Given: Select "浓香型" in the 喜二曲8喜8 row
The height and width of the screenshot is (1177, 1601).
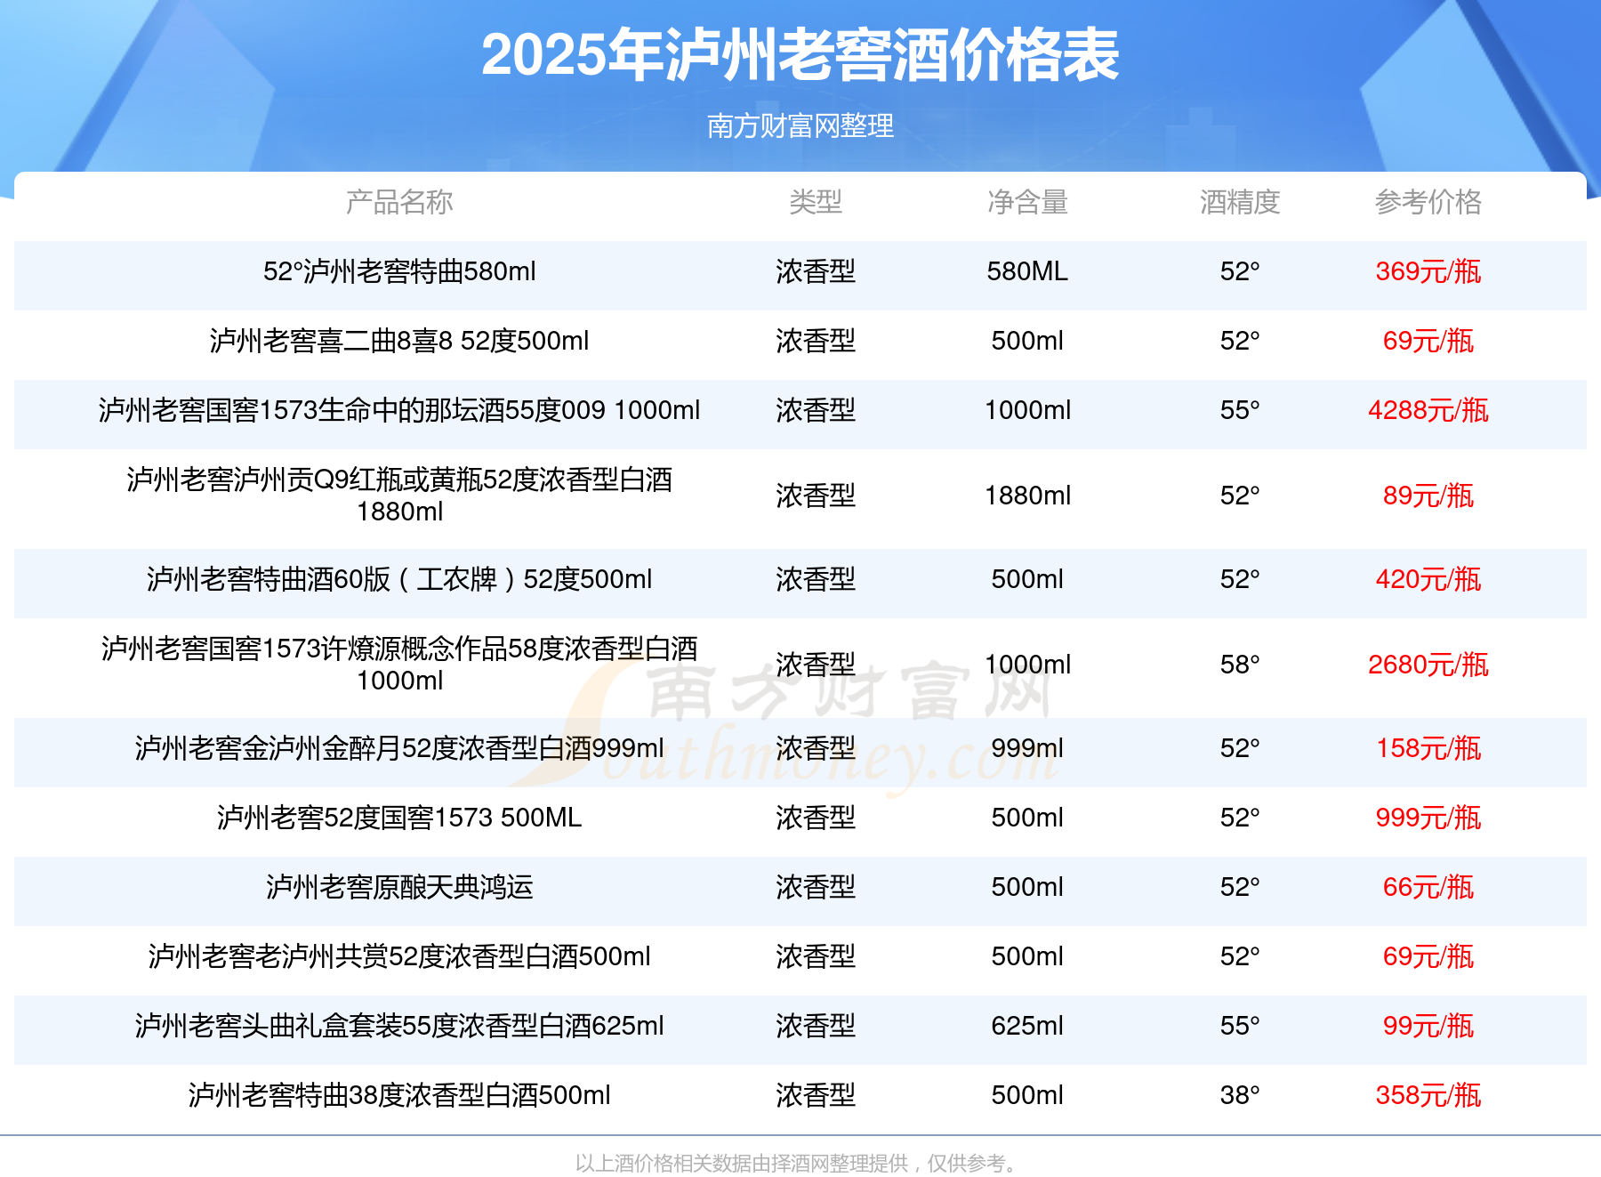Looking at the screenshot, I should 816,341.
